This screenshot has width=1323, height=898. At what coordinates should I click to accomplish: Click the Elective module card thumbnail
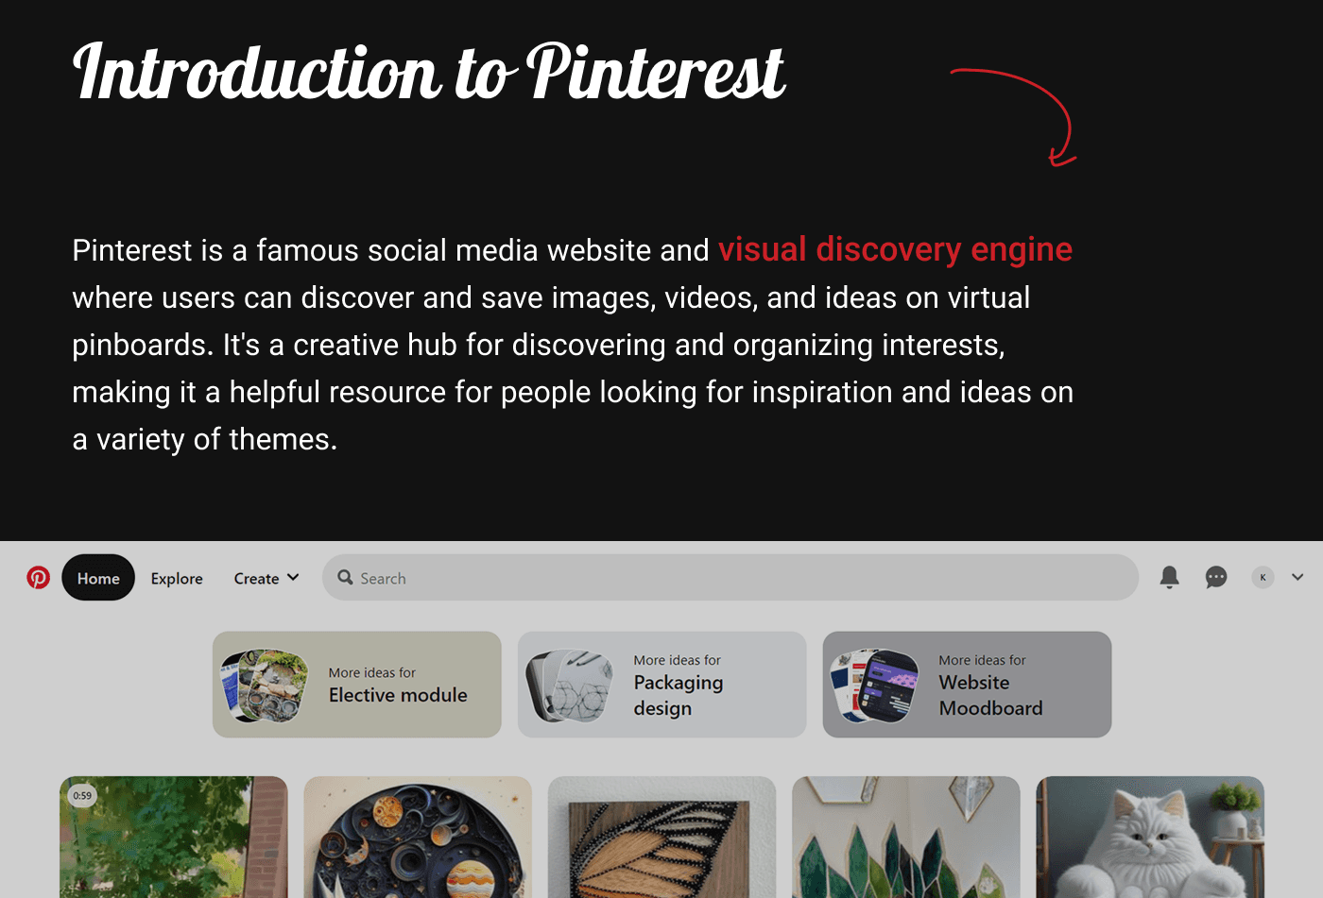pyautogui.click(x=266, y=686)
